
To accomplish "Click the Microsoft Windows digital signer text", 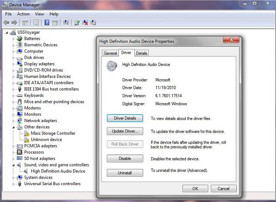I will tap(171, 104).
